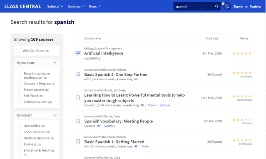Viewport: 266px width, 159px height.
Task: Open the Syllabus link for Spanish Vocabulary
Action: [x=109, y=126]
